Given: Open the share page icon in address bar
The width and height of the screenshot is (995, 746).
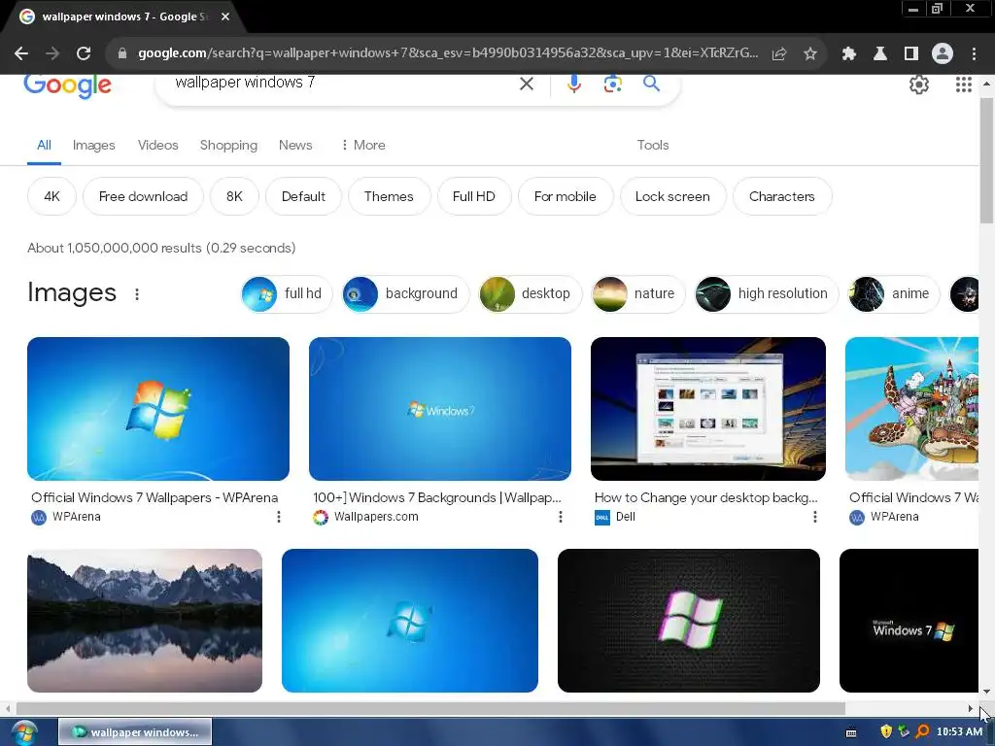Looking at the screenshot, I should coord(779,53).
